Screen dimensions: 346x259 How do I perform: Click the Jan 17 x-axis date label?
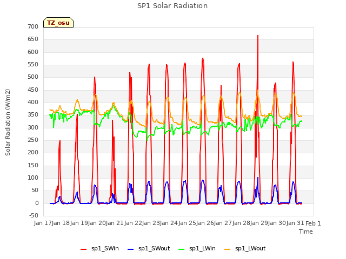[43, 223]
